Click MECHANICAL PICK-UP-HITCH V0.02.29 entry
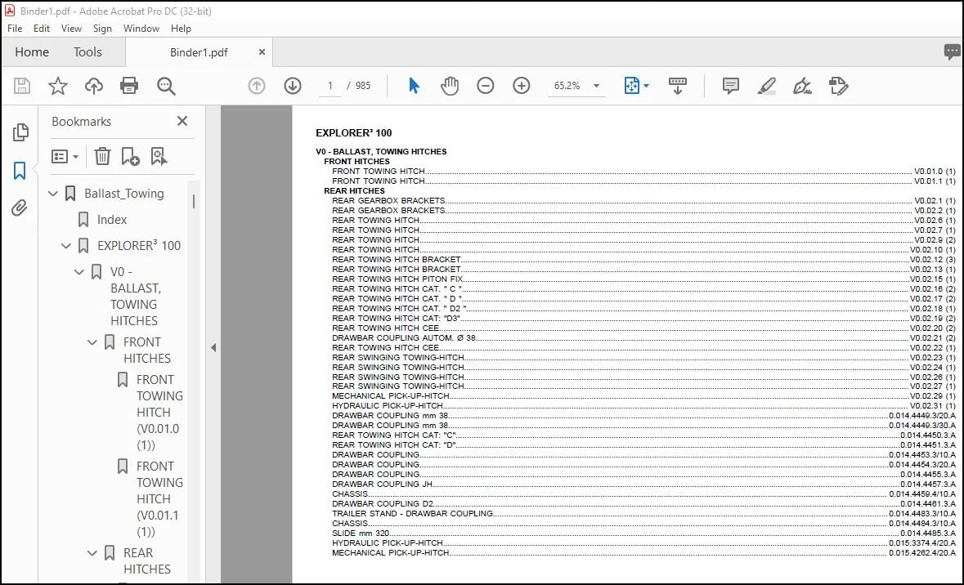Viewport: 964px width, 585px height. [643, 396]
